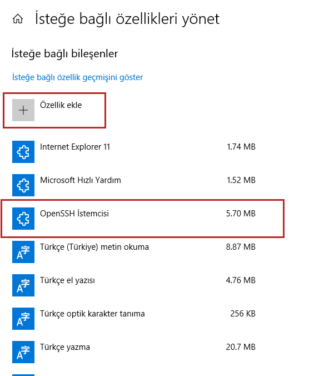This screenshot has height=376, width=309.
Task: Select Türkçe yazma feature
Action: point(65,347)
